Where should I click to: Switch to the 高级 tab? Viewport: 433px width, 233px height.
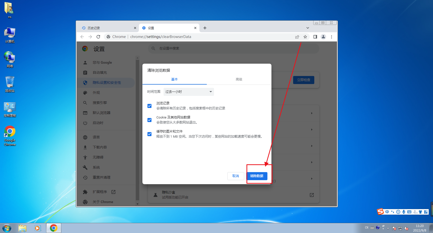pyautogui.click(x=239, y=80)
